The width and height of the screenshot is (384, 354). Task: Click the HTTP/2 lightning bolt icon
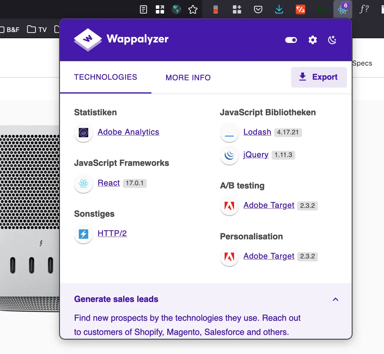[84, 234]
